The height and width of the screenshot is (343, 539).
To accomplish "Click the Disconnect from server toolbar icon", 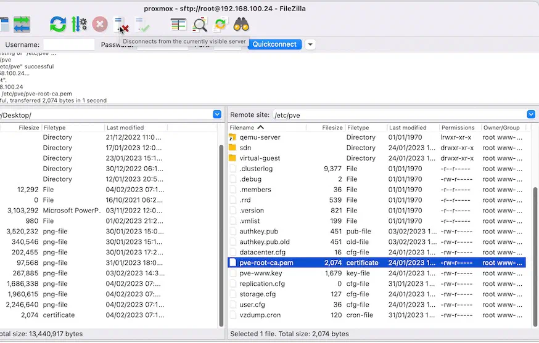I will point(121,25).
